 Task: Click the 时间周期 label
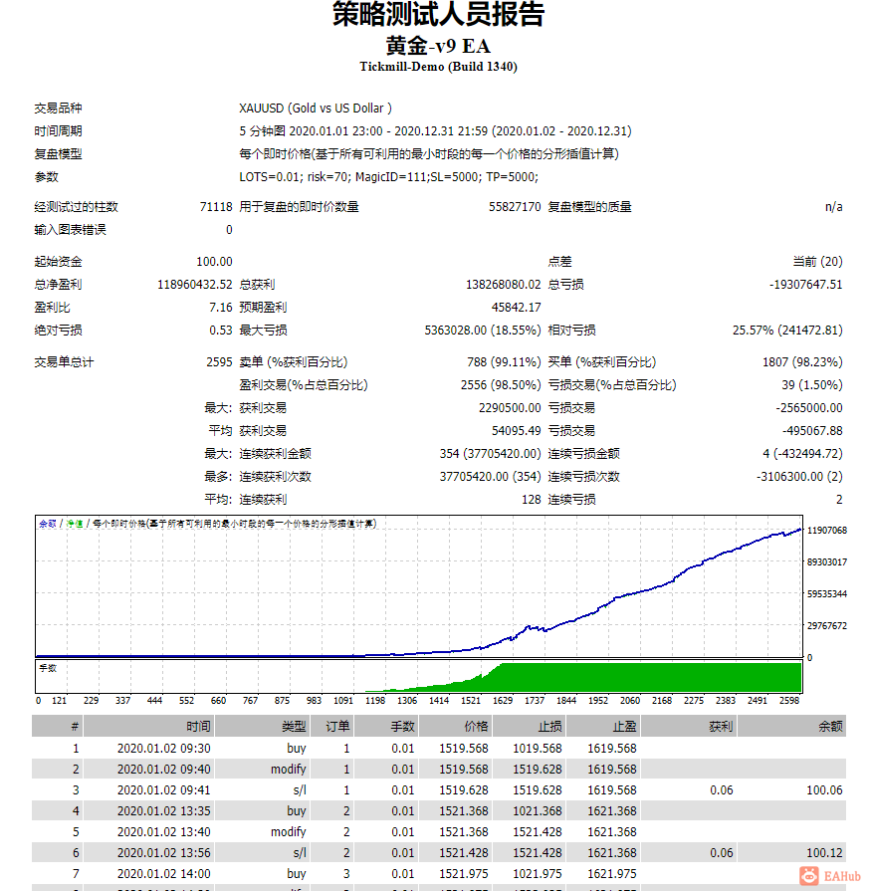coord(58,131)
